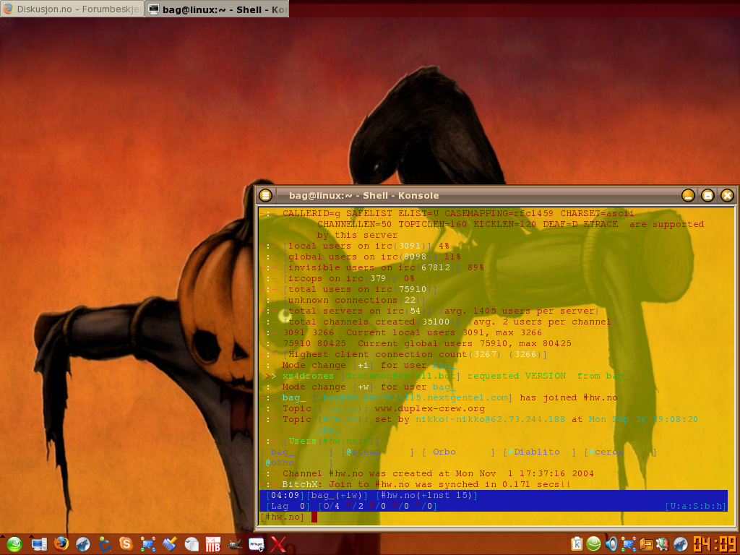Click the nick Orbo in user list

click(x=444, y=452)
